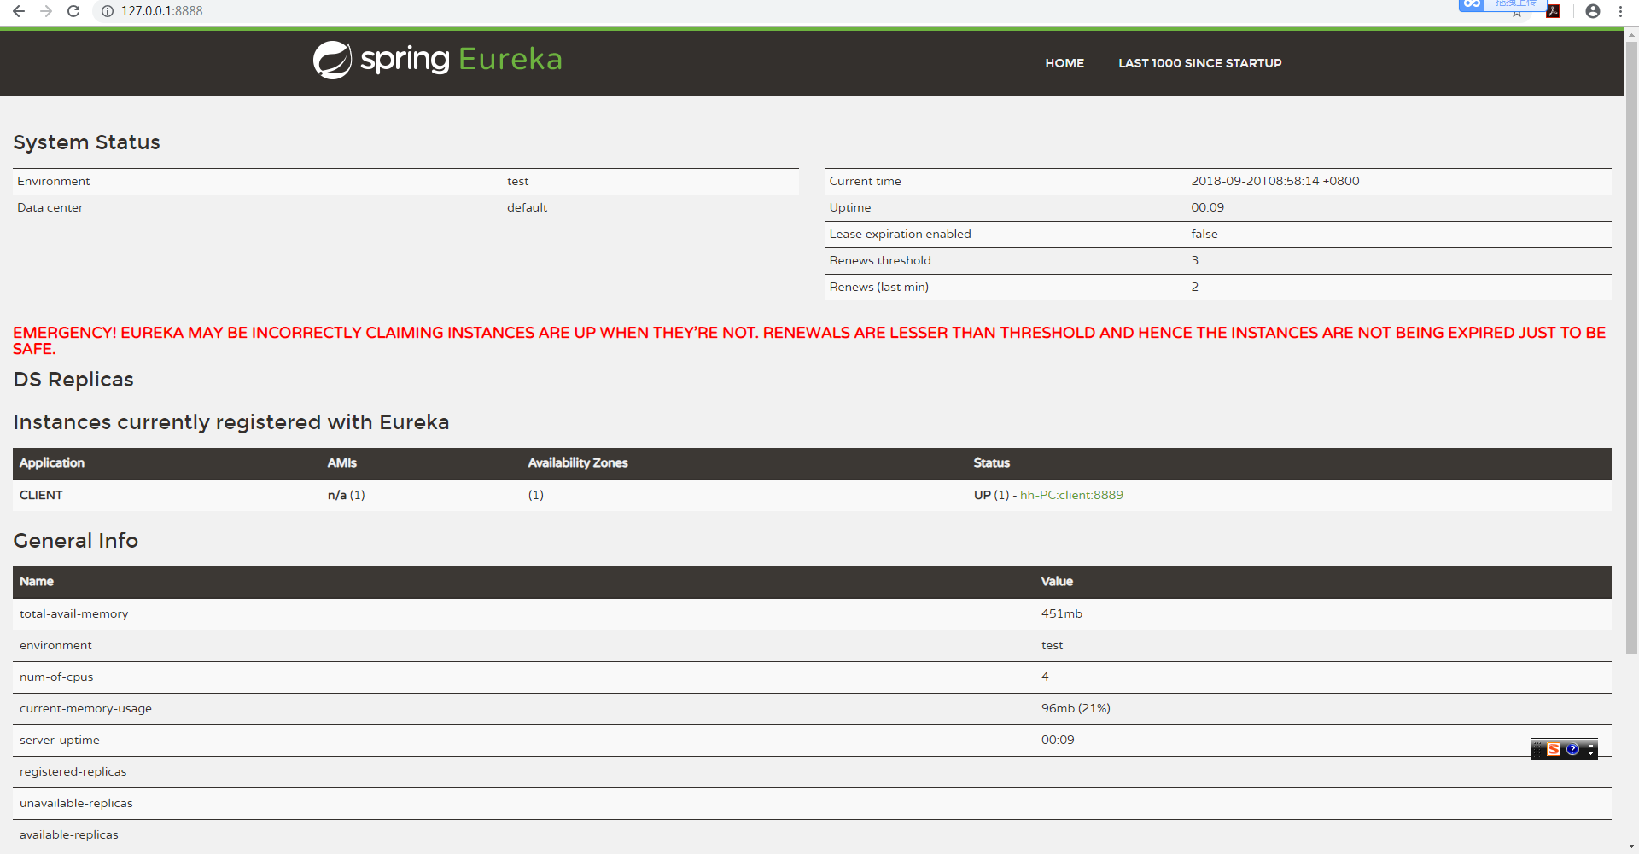Click the AMIs column header
Screen dimensions: 1639x854
[x=341, y=462]
